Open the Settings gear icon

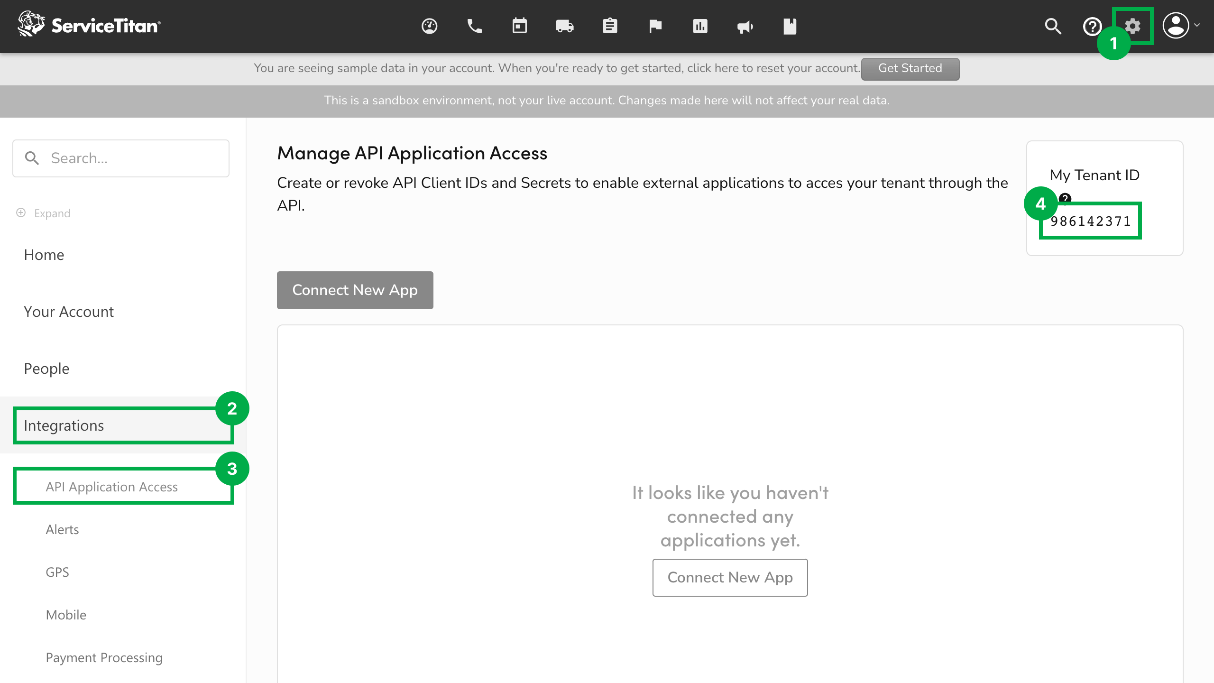pos(1132,26)
